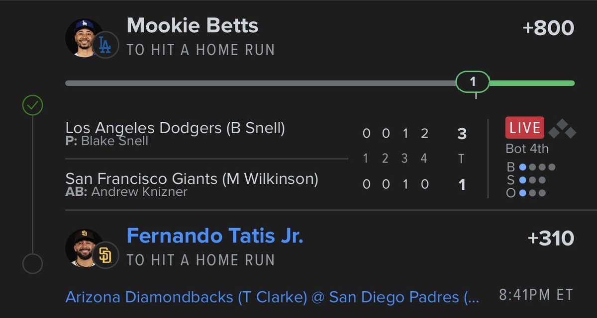Click the empty pending leg status circle

[x=33, y=263]
